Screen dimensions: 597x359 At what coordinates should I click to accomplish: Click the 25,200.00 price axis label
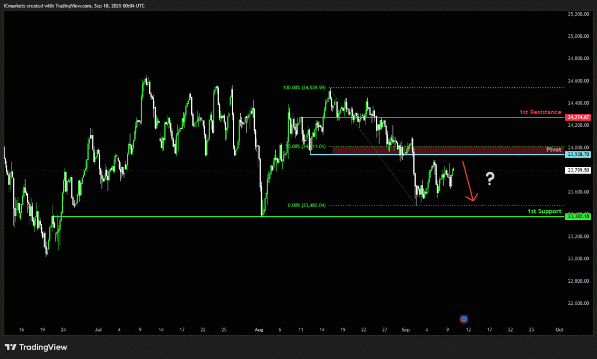578,14
